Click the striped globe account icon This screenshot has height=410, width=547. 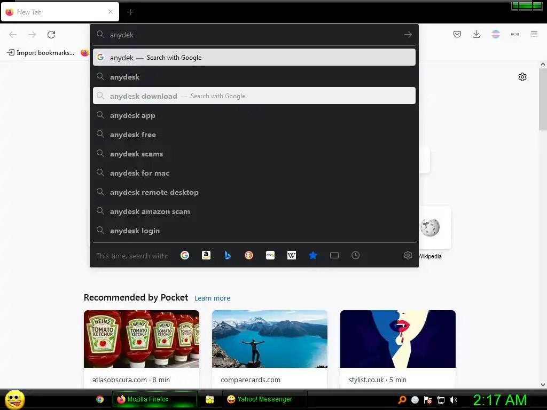coord(495,34)
